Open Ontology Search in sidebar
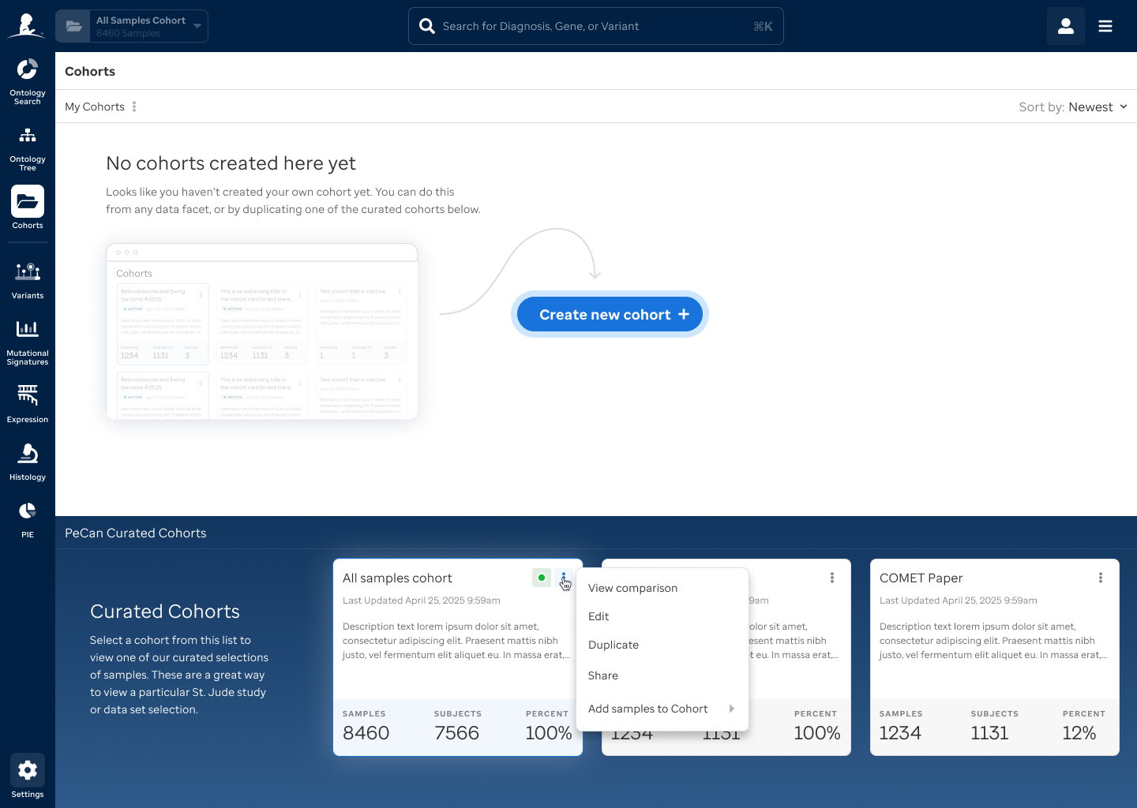This screenshot has height=808, width=1137. pyautogui.click(x=27, y=80)
